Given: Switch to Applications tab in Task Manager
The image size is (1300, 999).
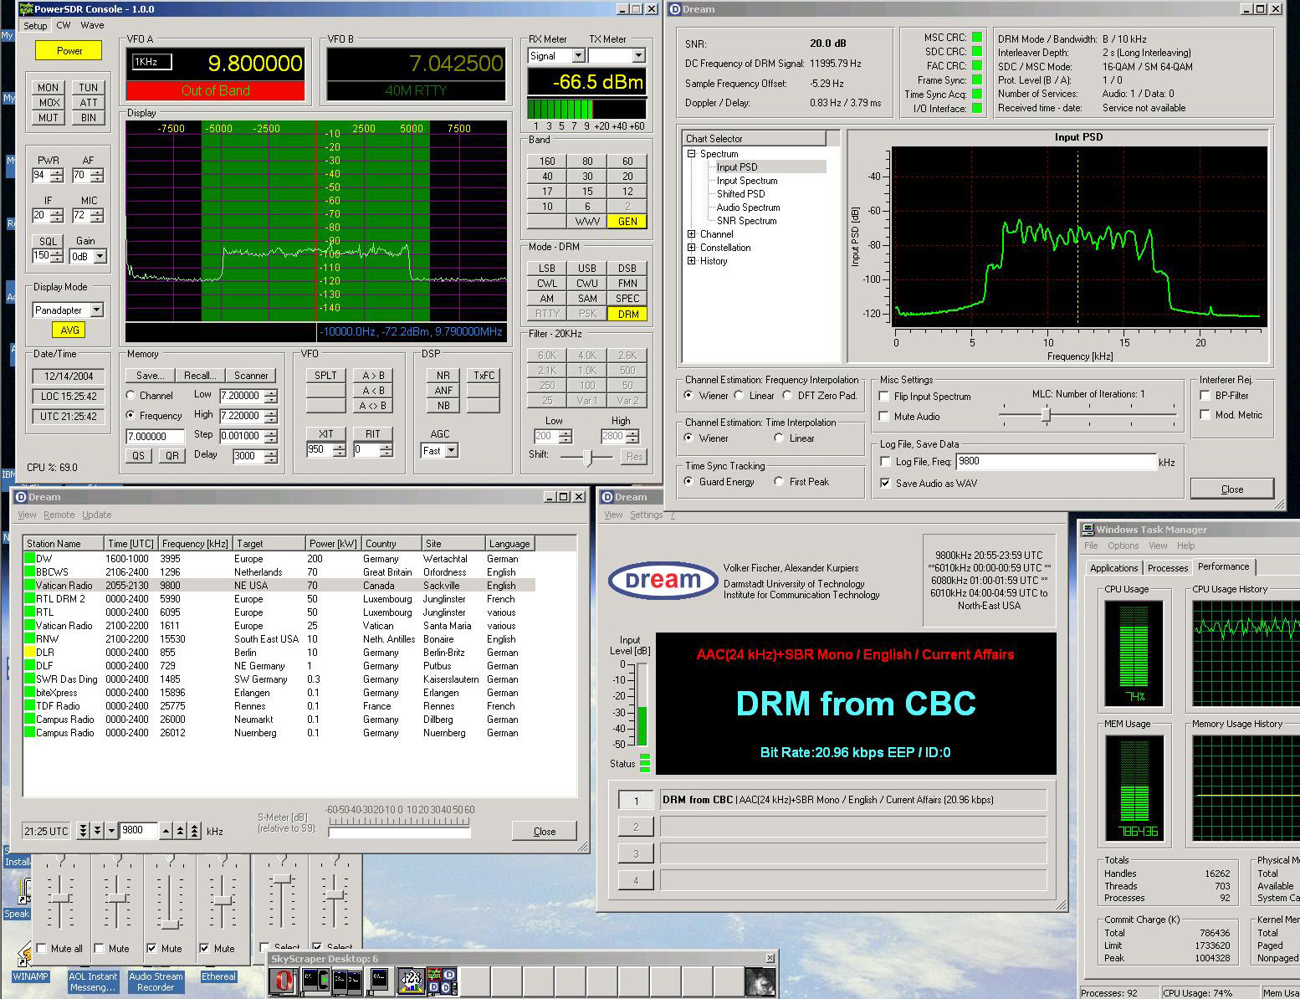Looking at the screenshot, I should pyautogui.click(x=1113, y=568).
